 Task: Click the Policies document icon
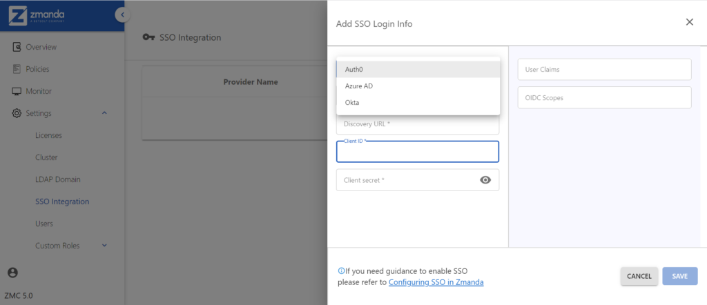17,69
